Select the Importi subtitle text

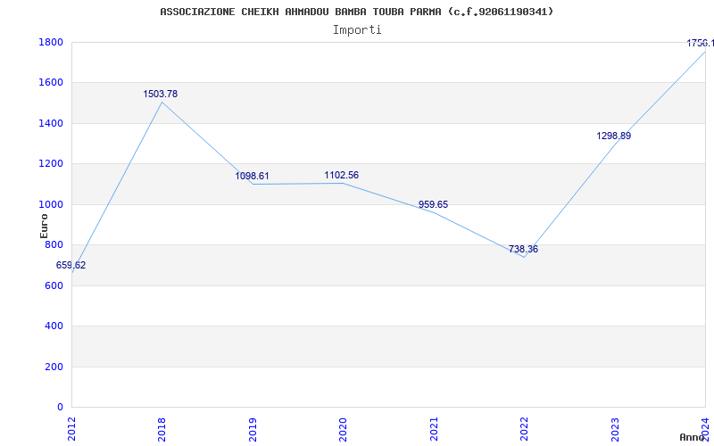357,30
